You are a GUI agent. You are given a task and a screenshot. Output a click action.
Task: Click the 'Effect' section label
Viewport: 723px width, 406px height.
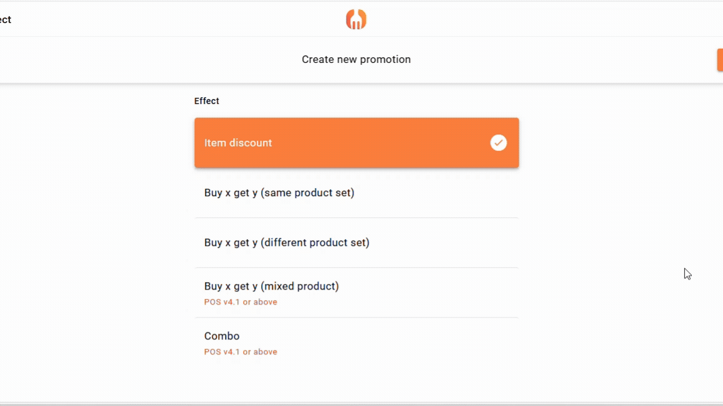[206, 101]
